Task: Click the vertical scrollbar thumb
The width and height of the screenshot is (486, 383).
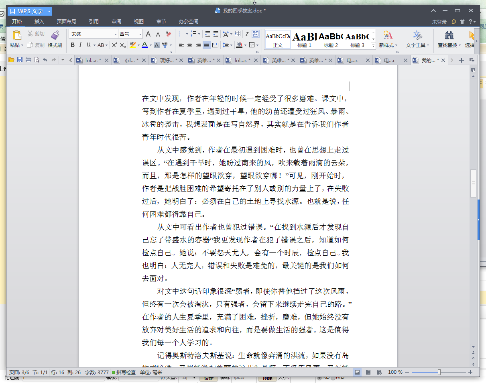Action: (x=474, y=183)
